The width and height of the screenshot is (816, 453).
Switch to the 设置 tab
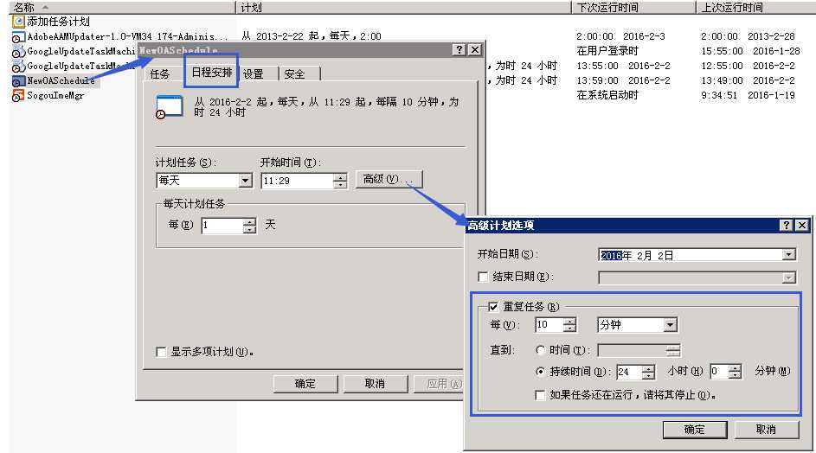point(254,73)
